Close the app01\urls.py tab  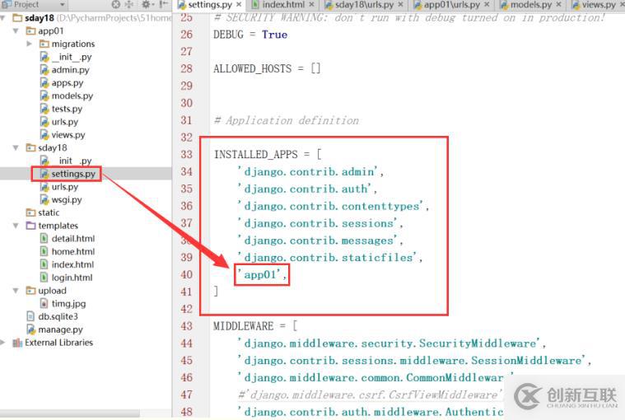coord(487,4)
